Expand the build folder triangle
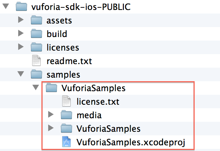Image resolution: width=220 pixels, height=151 pixels. coord(21,33)
